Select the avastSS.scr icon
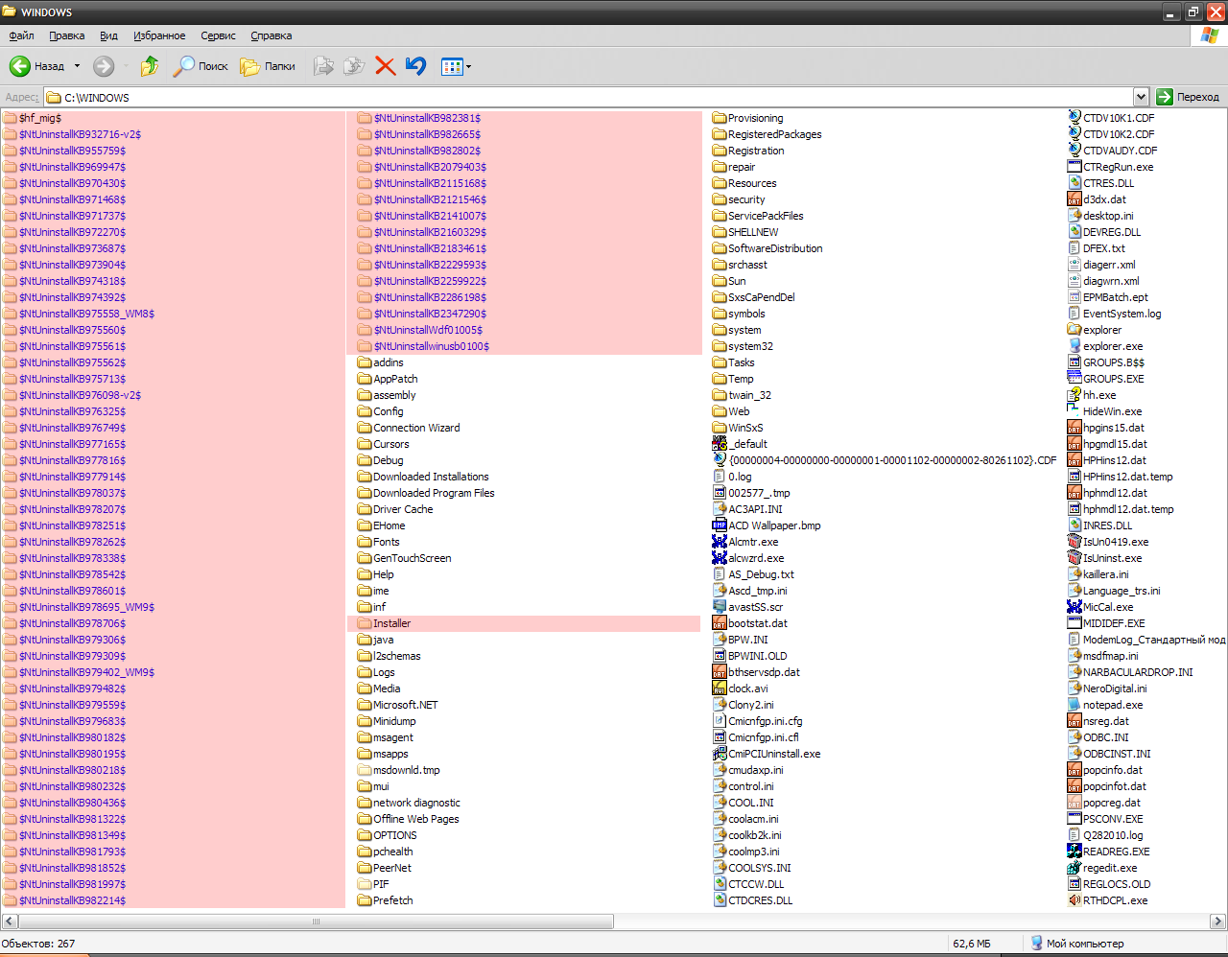This screenshot has height=957, width=1228. click(x=720, y=607)
